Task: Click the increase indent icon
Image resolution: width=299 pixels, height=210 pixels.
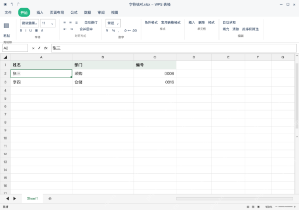Action: click(x=71, y=29)
